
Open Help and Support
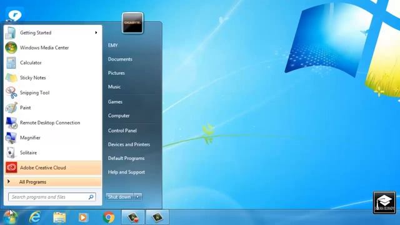pyautogui.click(x=126, y=172)
